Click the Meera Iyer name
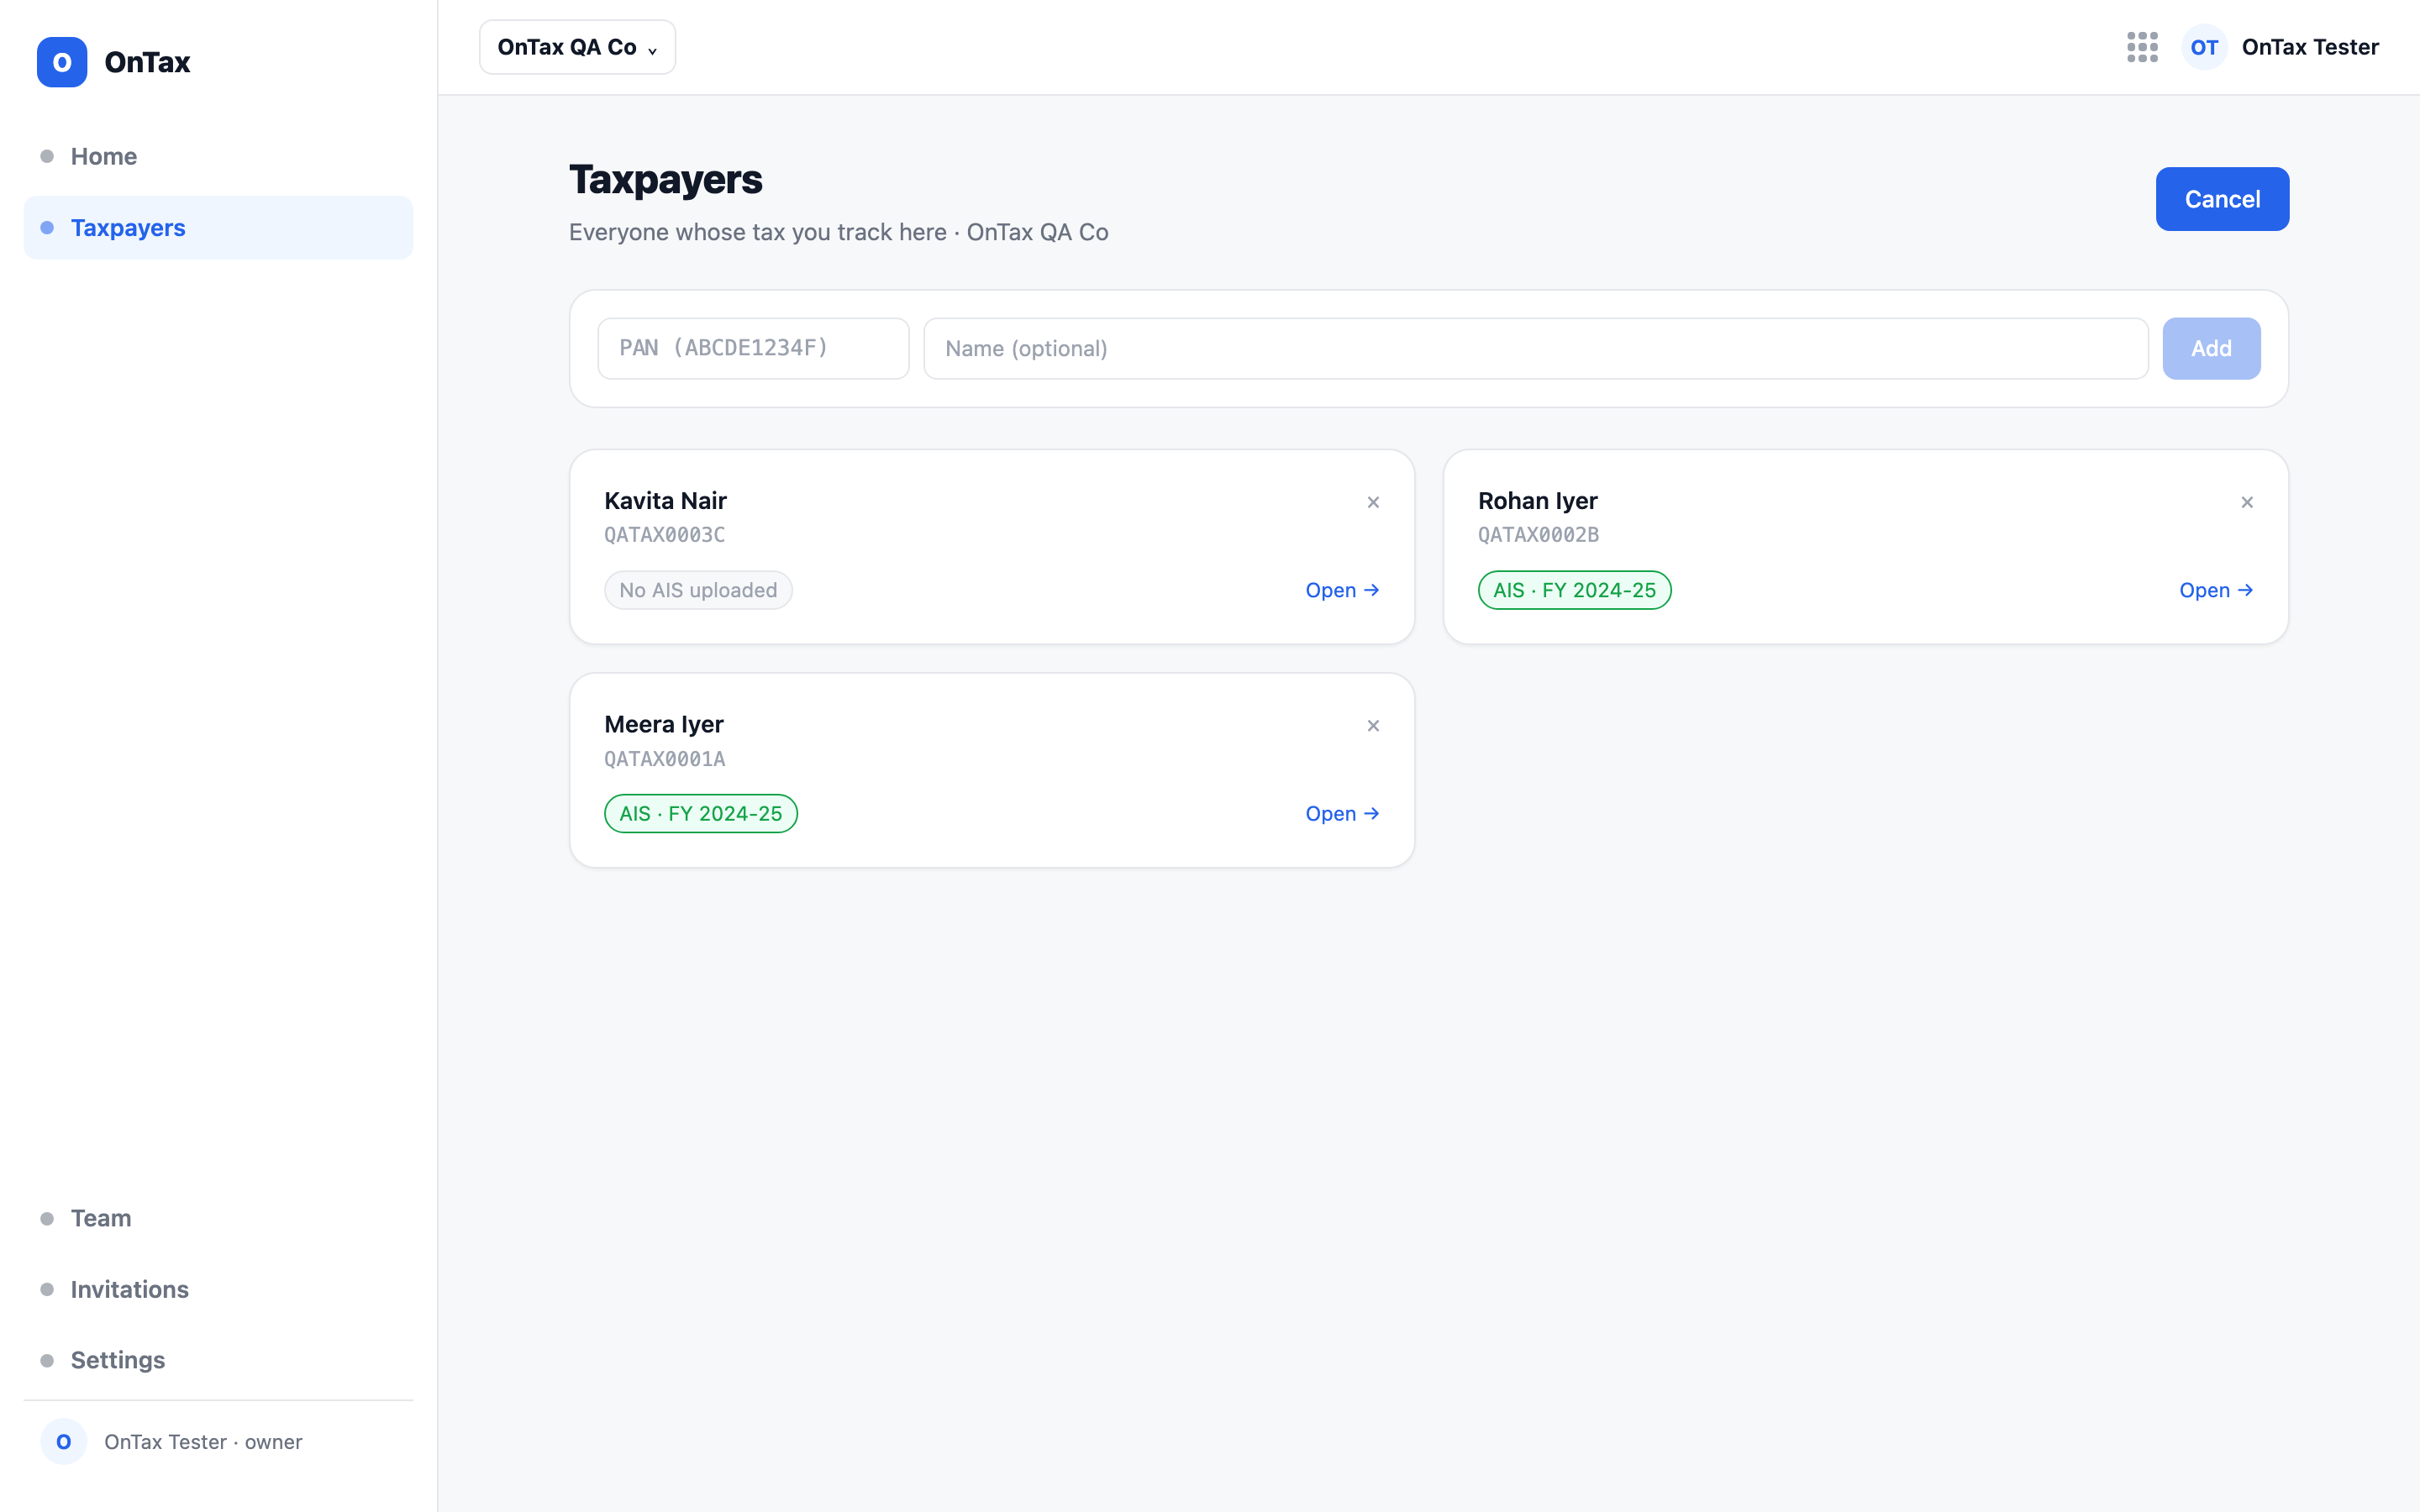 point(663,724)
